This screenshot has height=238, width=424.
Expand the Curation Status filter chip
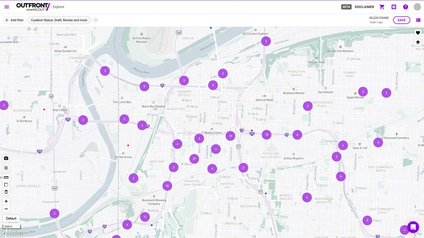tap(59, 20)
